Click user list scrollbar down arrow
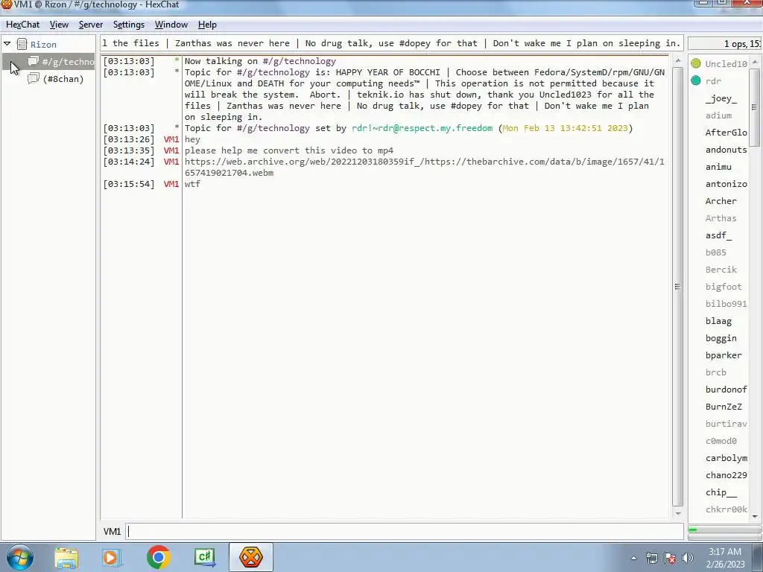The width and height of the screenshot is (763, 572). point(755,515)
